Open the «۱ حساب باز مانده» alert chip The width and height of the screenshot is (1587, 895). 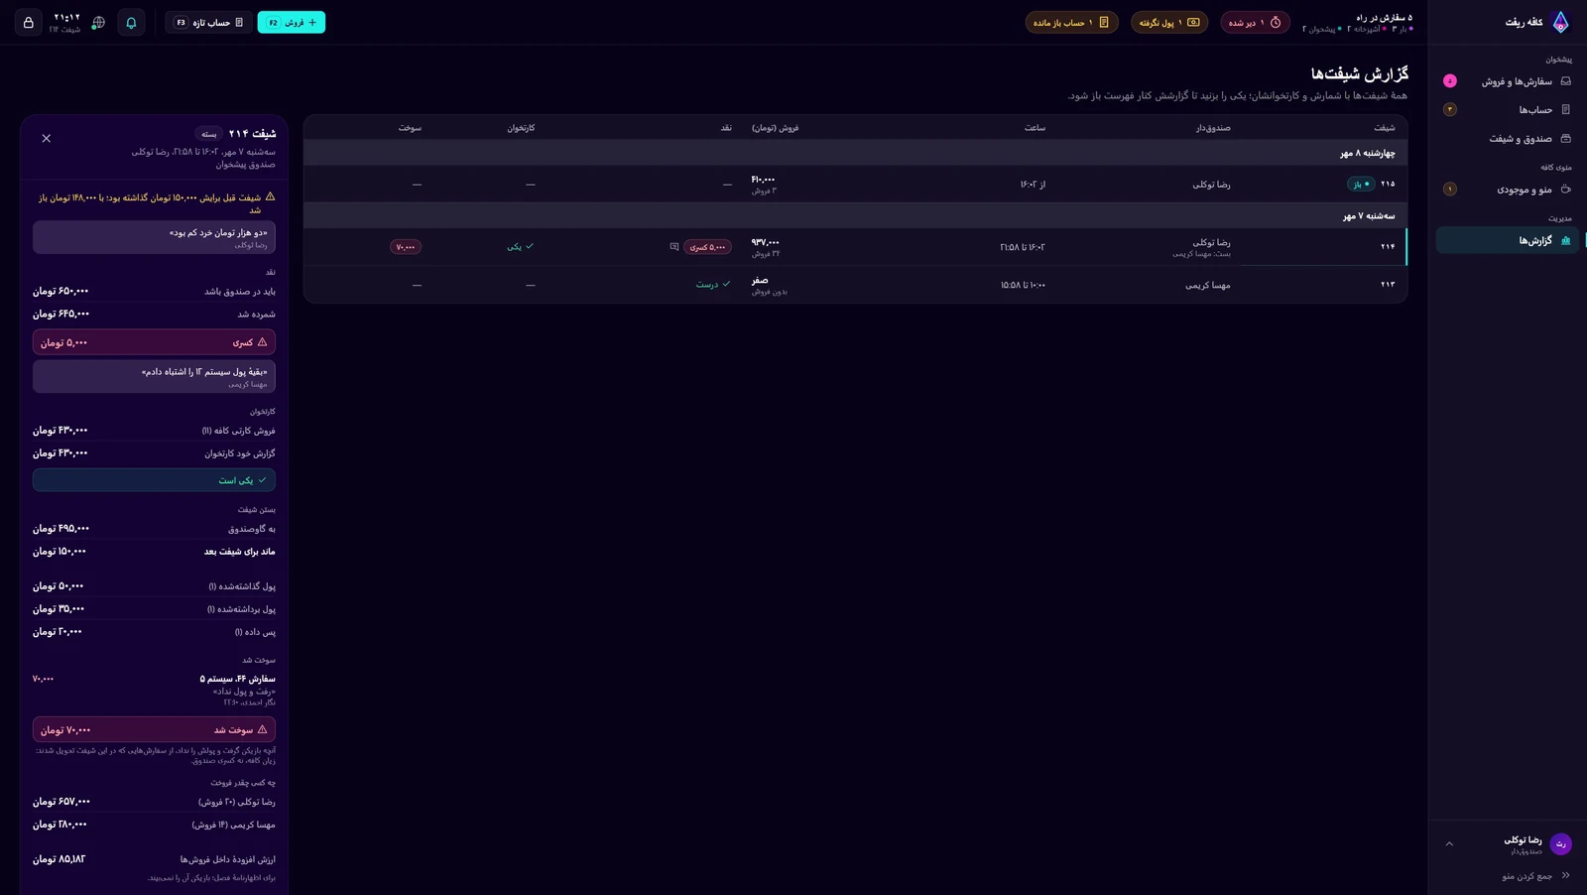1071,22
